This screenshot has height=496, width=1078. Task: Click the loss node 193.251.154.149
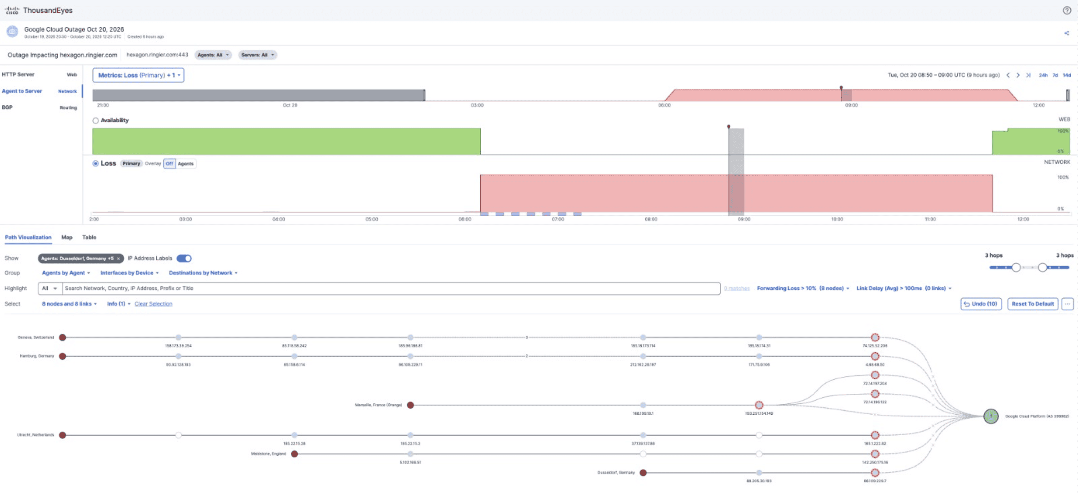click(x=759, y=405)
